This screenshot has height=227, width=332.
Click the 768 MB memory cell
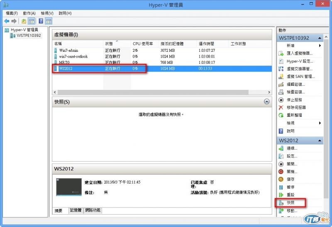pyautogui.click(x=167, y=63)
